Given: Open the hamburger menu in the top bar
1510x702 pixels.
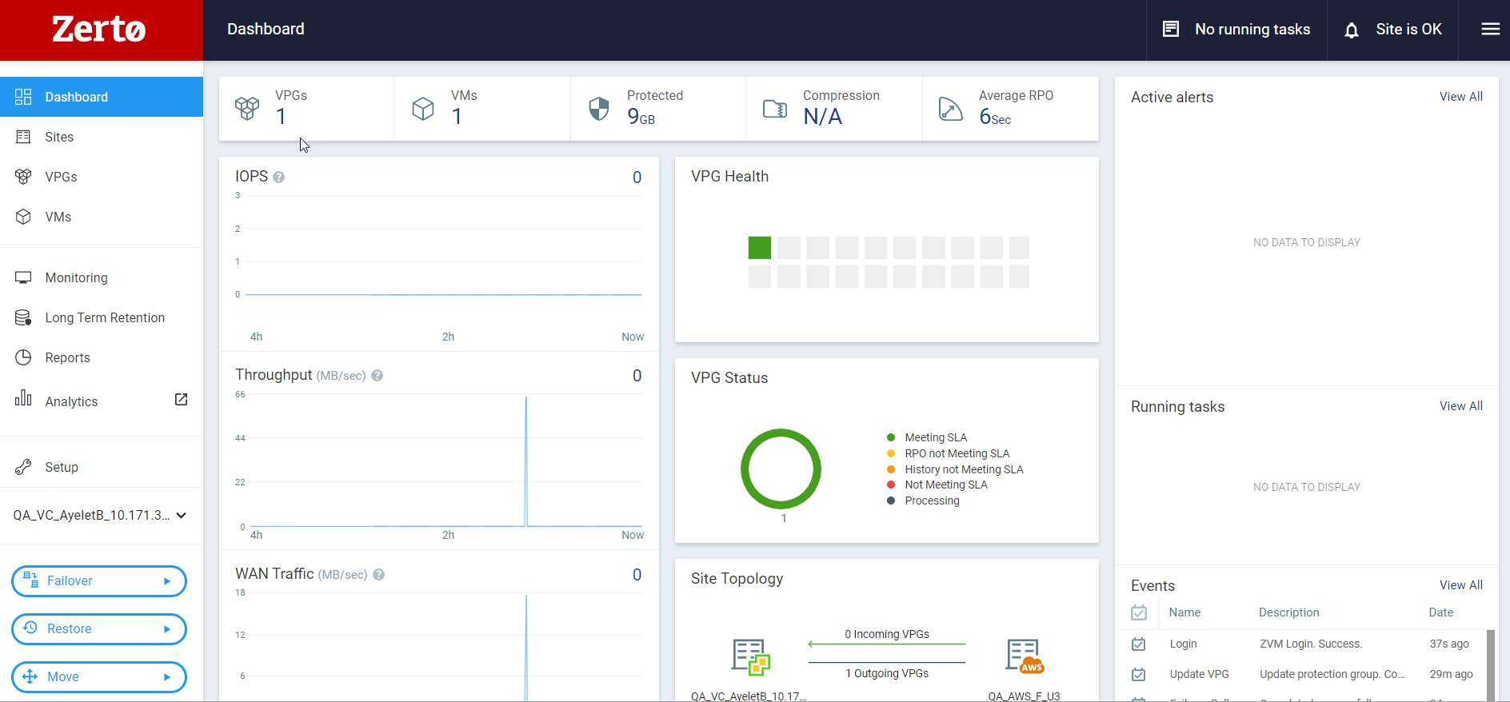Looking at the screenshot, I should [x=1490, y=30].
